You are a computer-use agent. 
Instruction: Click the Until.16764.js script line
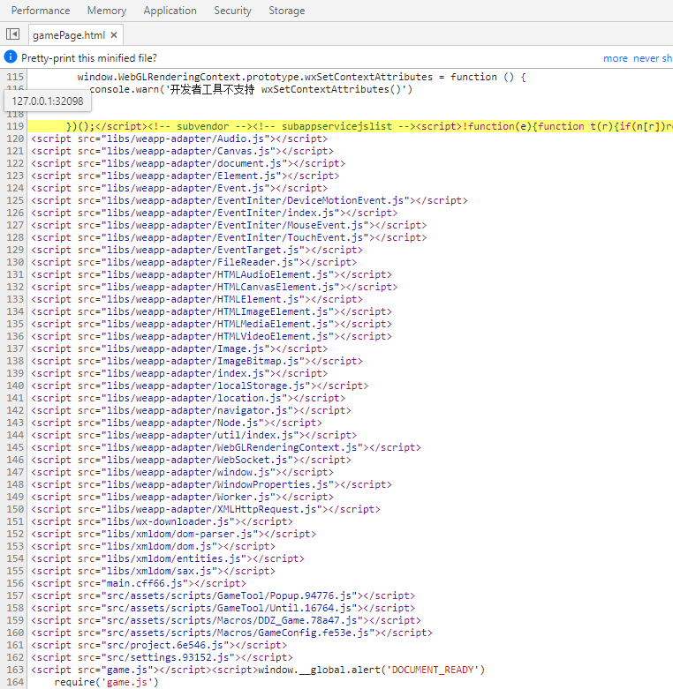coord(223,608)
